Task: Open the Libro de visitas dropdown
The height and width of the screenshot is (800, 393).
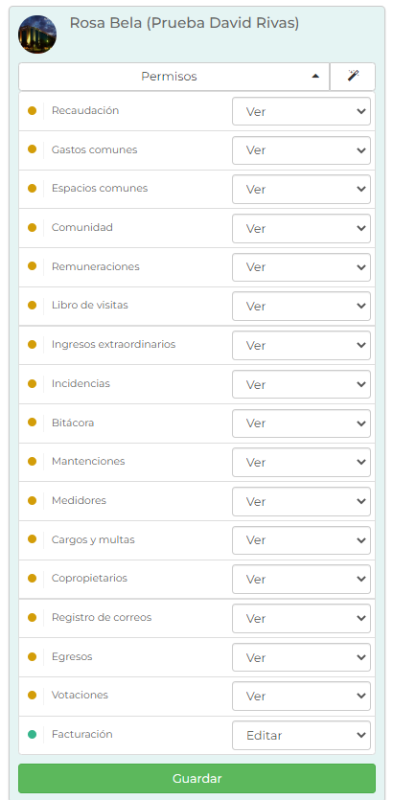Action: 301,307
